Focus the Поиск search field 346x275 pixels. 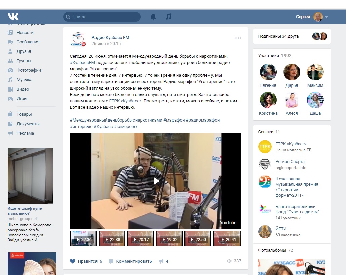(102, 17)
